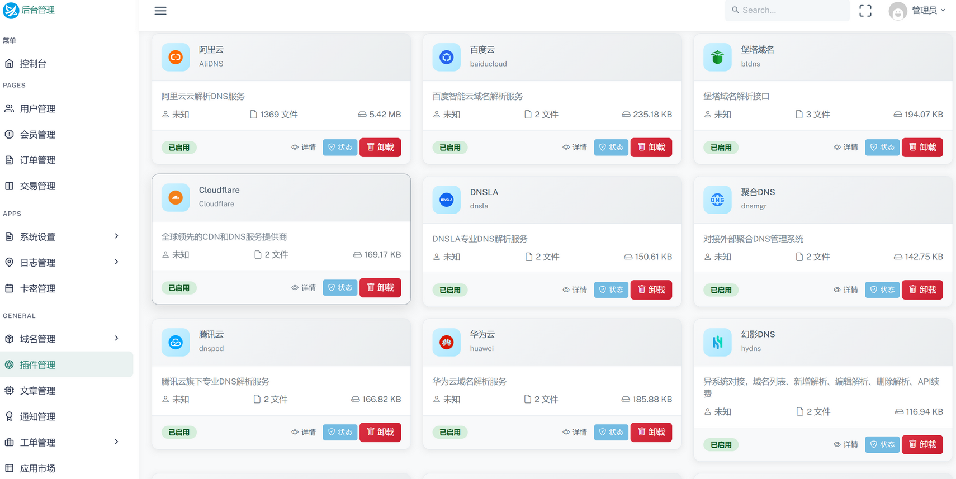Open 交易管理 in sidebar

click(67, 186)
